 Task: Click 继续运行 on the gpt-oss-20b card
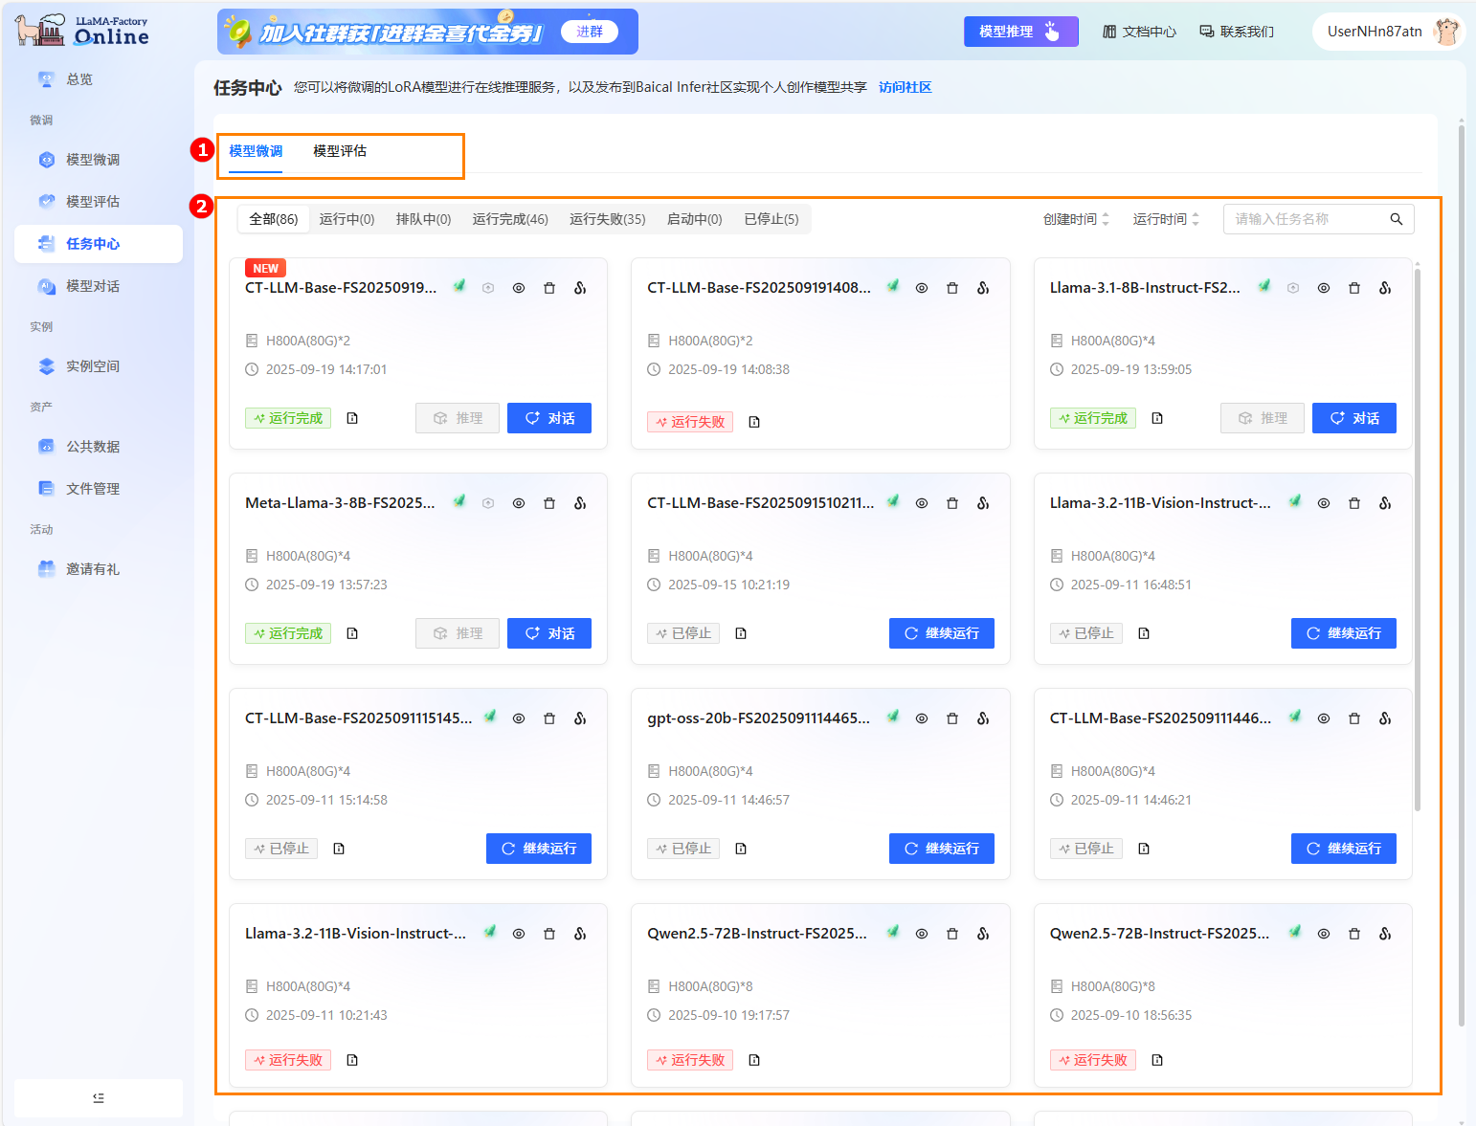[x=941, y=849]
